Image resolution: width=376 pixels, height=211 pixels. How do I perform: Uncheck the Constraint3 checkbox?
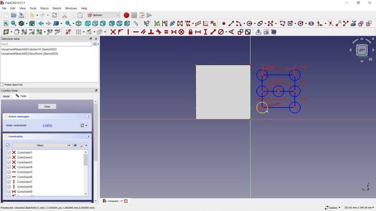point(9,162)
